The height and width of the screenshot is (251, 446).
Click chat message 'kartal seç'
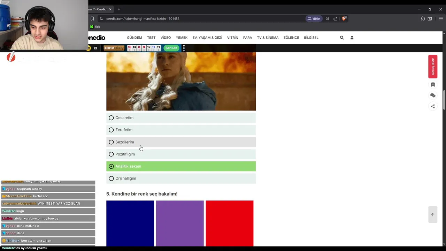coord(40,196)
